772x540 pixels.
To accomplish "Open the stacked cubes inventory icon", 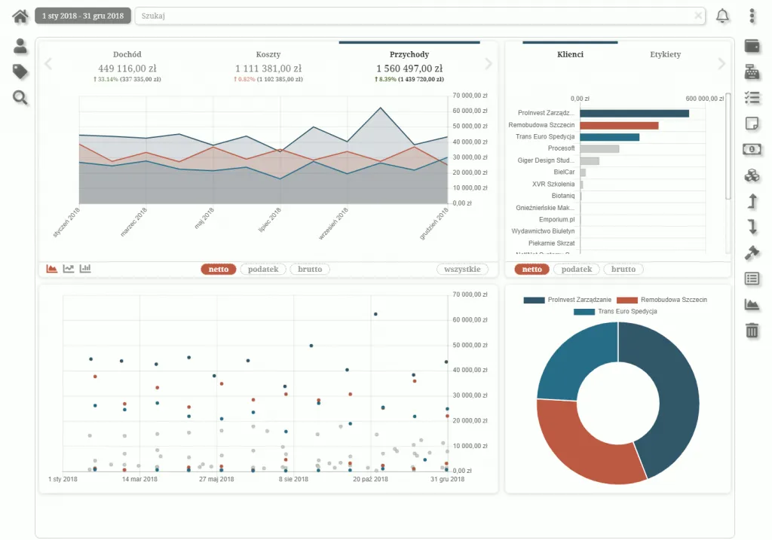I will tap(752, 175).
